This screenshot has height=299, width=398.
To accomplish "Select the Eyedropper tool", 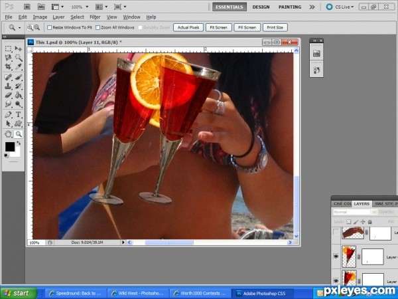I will coord(19,66).
